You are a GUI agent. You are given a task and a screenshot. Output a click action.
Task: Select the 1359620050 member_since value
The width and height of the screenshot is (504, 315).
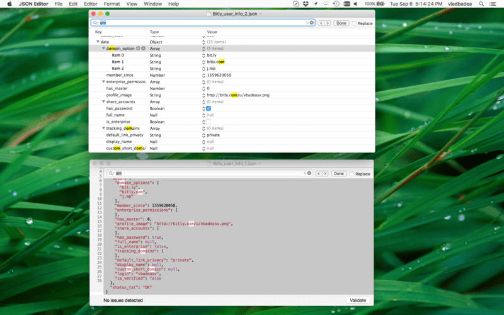(x=219, y=75)
